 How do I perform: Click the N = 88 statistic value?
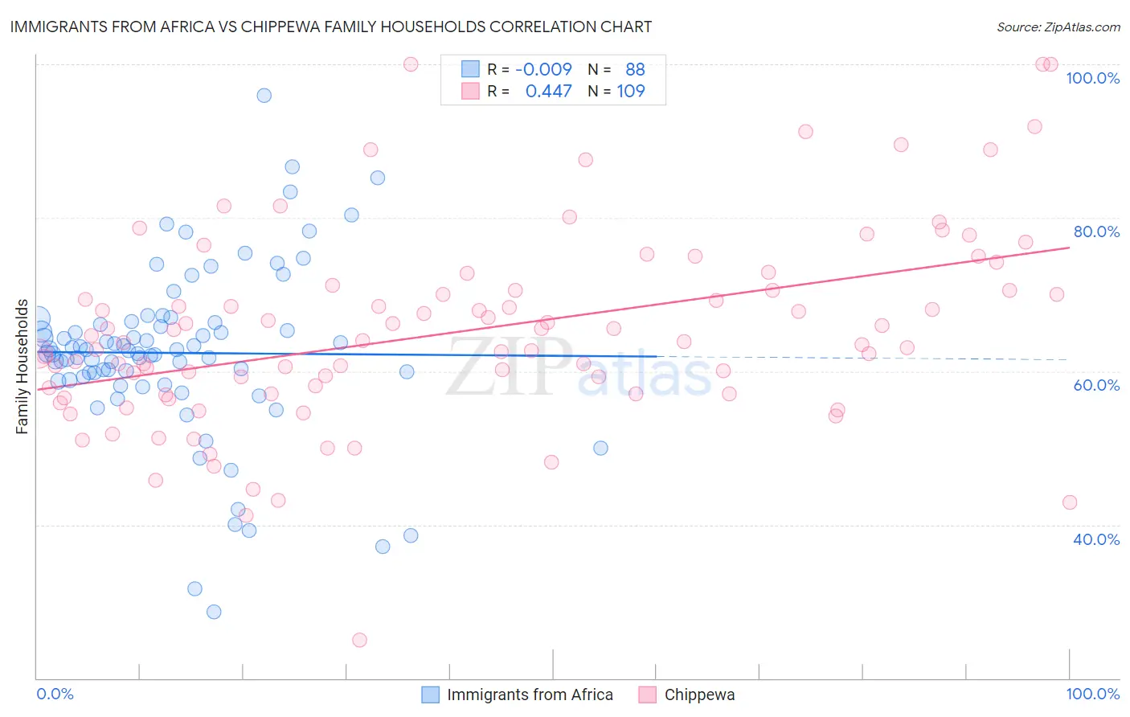click(616, 69)
